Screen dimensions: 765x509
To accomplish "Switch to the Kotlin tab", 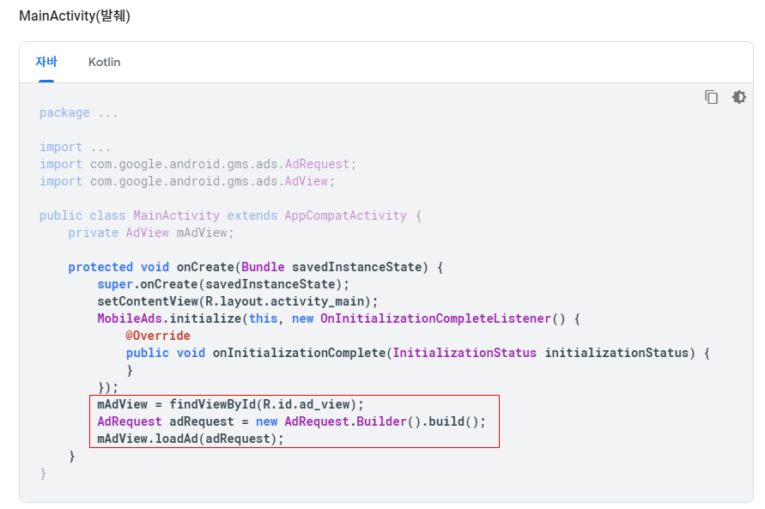I will click(105, 62).
